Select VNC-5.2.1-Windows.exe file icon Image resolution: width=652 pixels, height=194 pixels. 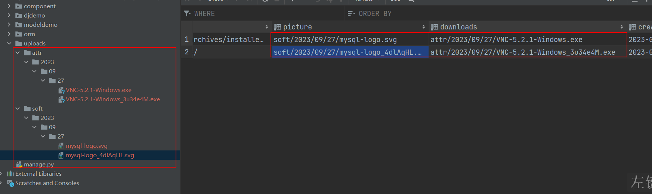(x=62, y=90)
